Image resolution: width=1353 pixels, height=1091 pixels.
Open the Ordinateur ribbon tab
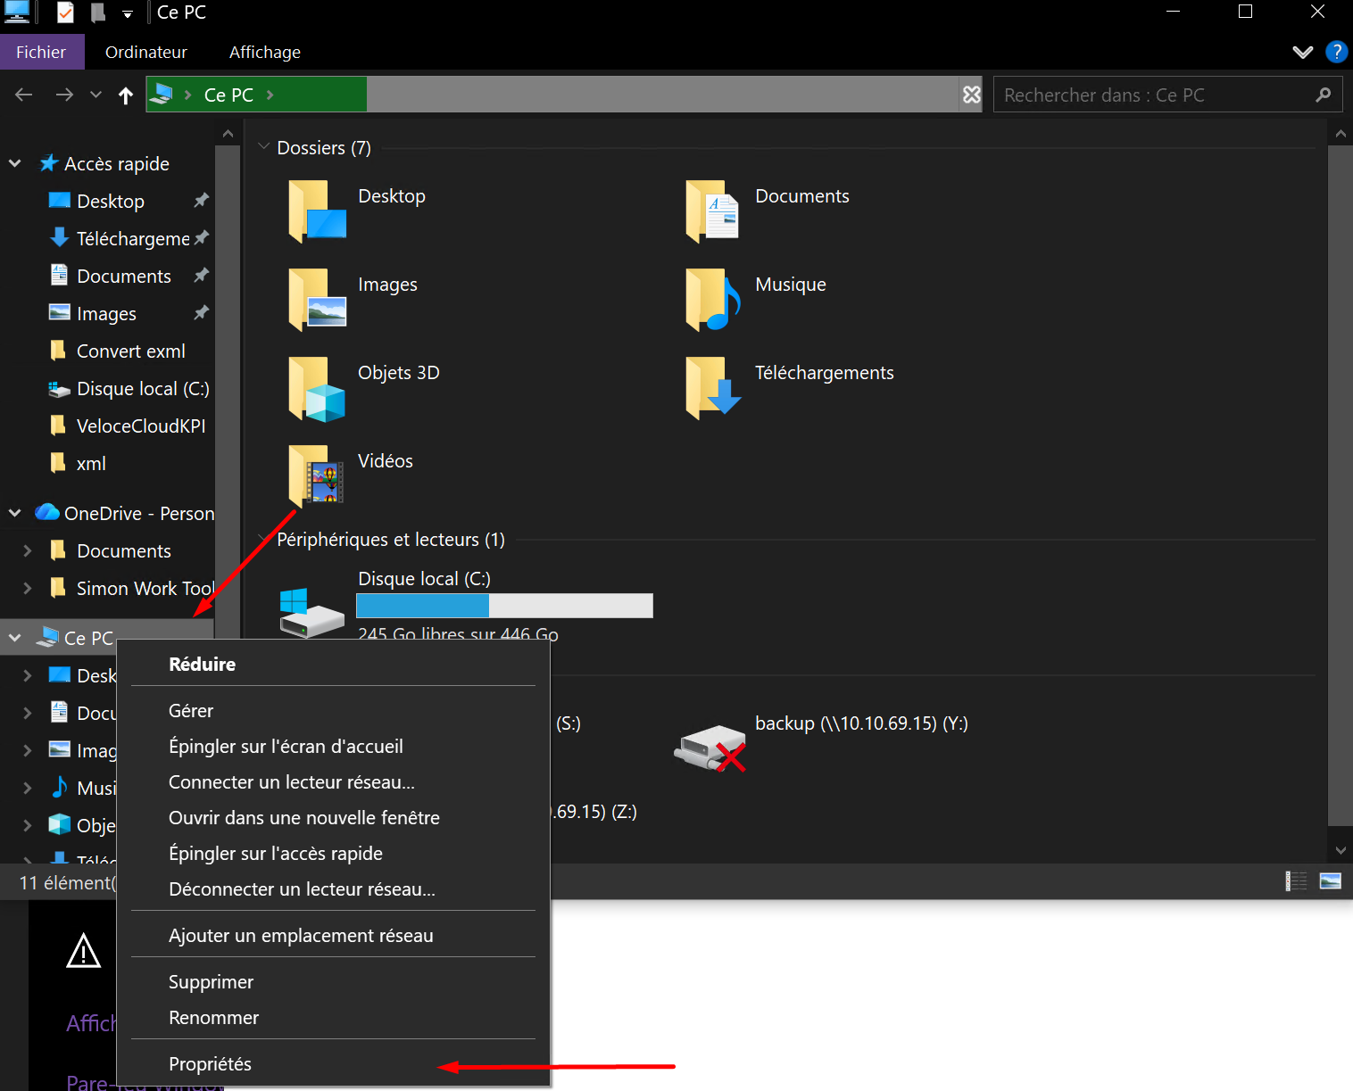[146, 52]
